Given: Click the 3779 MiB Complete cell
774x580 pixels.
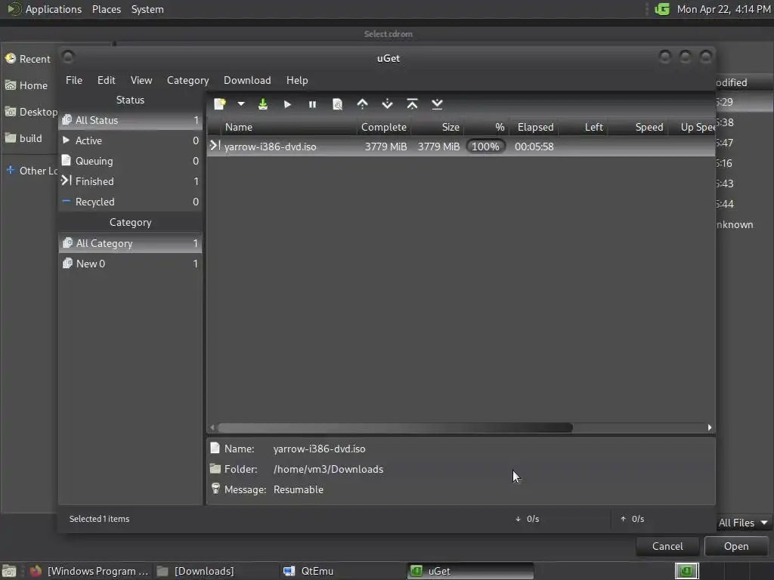Looking at the screenshot, I should tap(385, 147).
